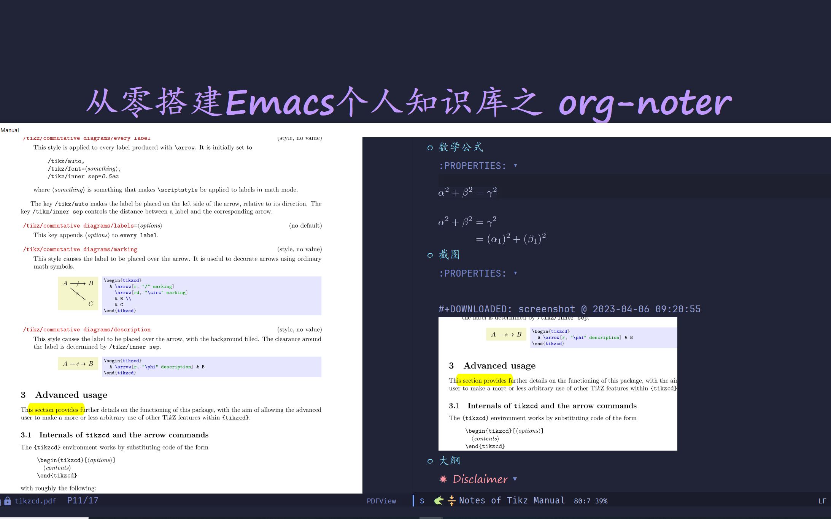Image resolution: width=831 pixels, height=519 pixels.
Task: Click the aligned formula line with (α₁)²+(β₁)²
Action: (x=511, y=238)
